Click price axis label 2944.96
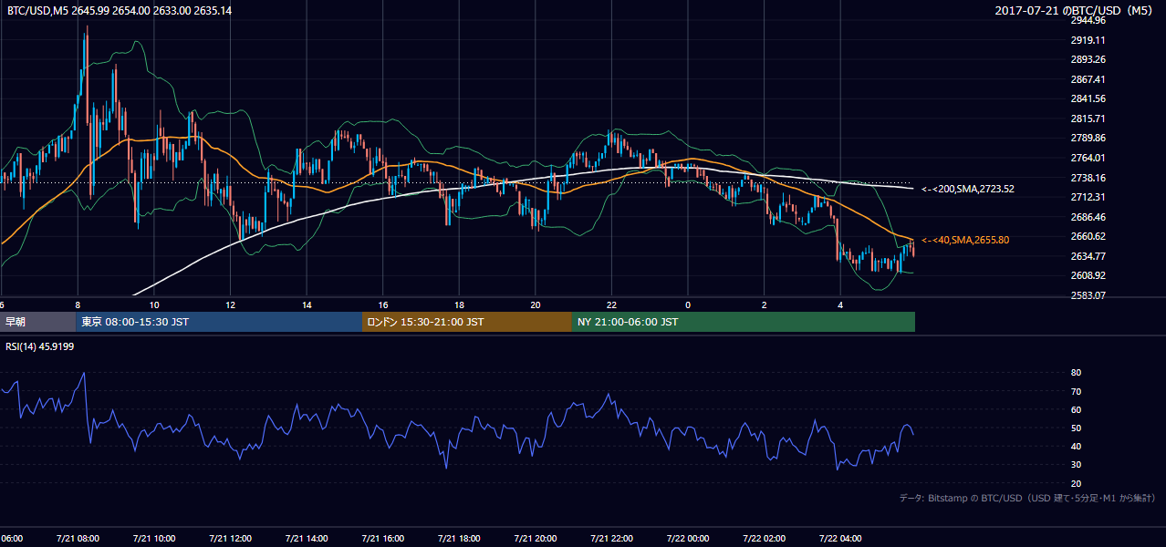Viewport: 1166px width, 547px height. pos(1088,21)
